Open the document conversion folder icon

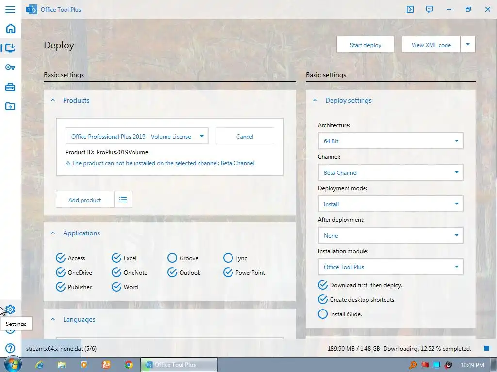coord(10,106)
